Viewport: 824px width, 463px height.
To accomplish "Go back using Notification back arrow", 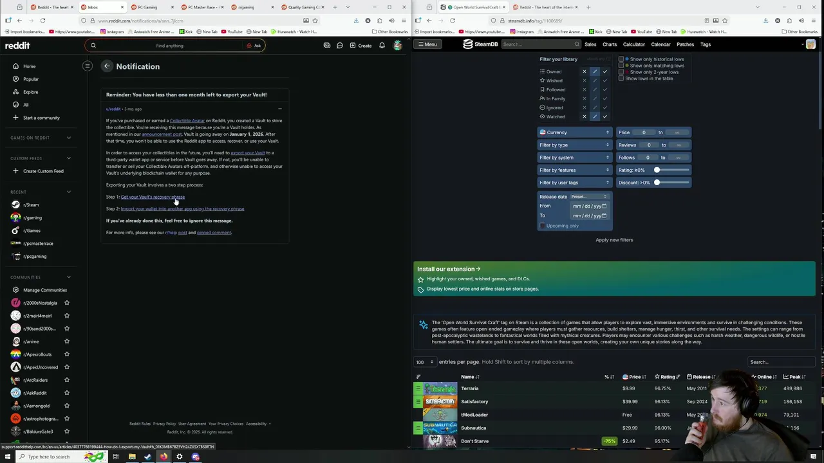I will 107,66.
